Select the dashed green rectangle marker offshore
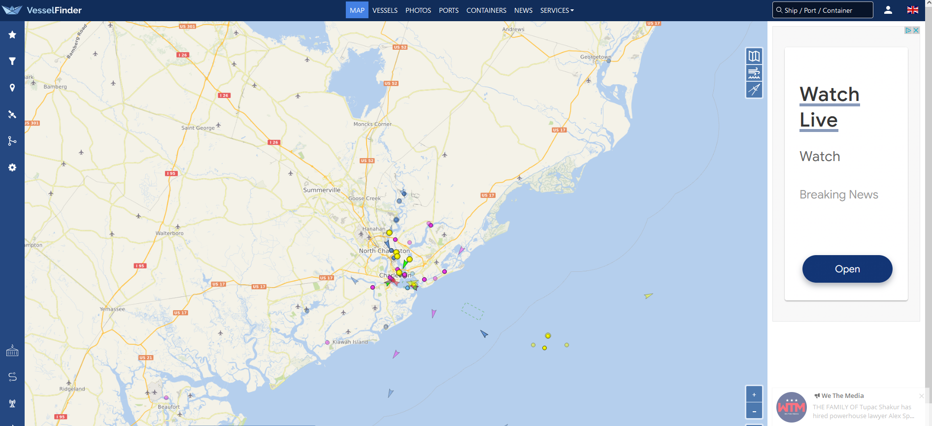The width and height of the screenshot is (932, 426). click(x=472, y=311)
